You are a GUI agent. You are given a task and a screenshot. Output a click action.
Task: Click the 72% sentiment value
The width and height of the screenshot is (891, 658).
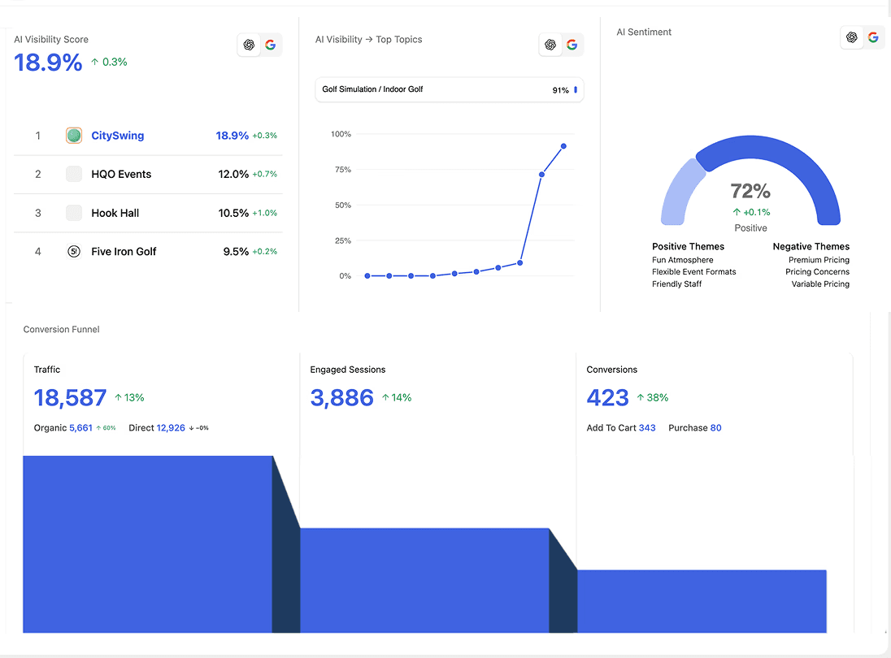pyautogui.click(x=750, y=192)
